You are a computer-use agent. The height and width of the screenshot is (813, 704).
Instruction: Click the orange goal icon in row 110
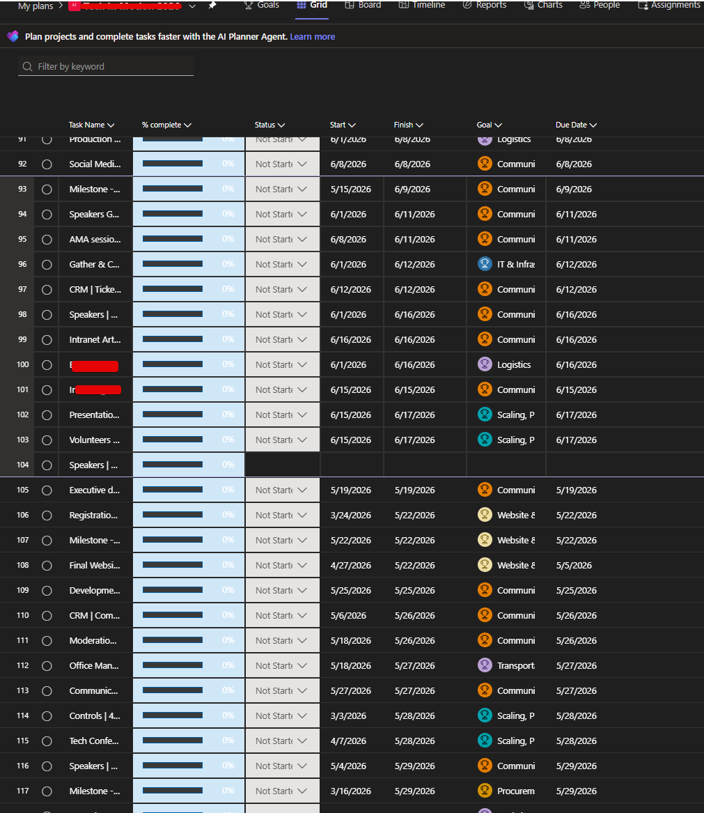click(485, 615)
